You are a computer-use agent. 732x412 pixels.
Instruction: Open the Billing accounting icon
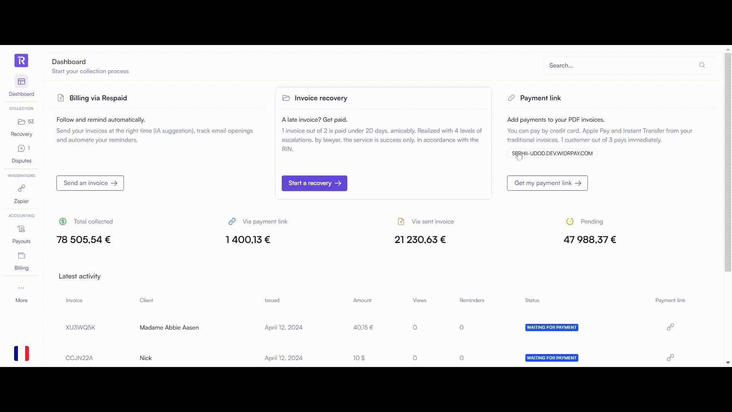click(x=21, y=256)
